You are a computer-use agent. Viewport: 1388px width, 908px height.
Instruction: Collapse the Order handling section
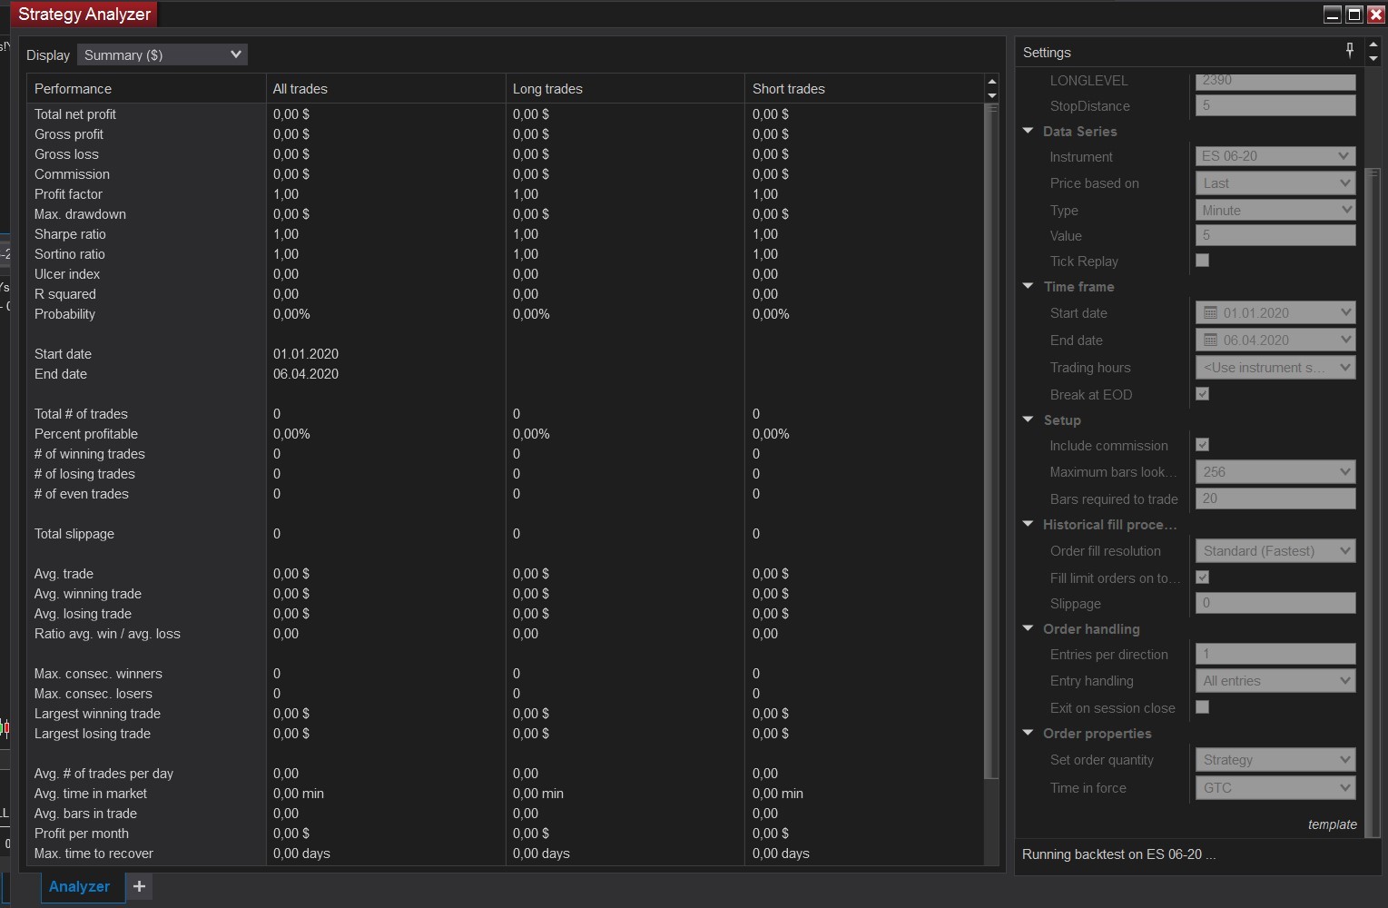tap(1029, 628)
